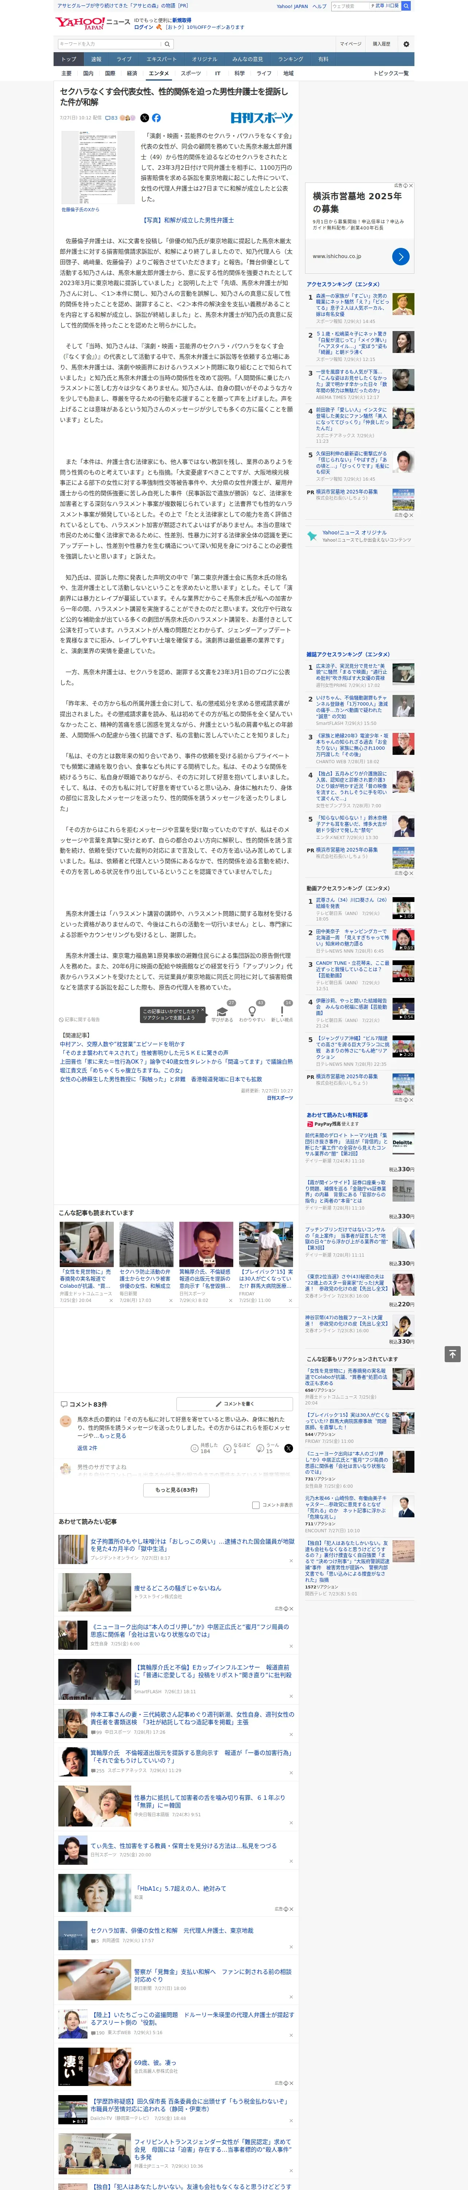Click 記事に関する報告 link
The image size is (468, 2190).
80,1019
